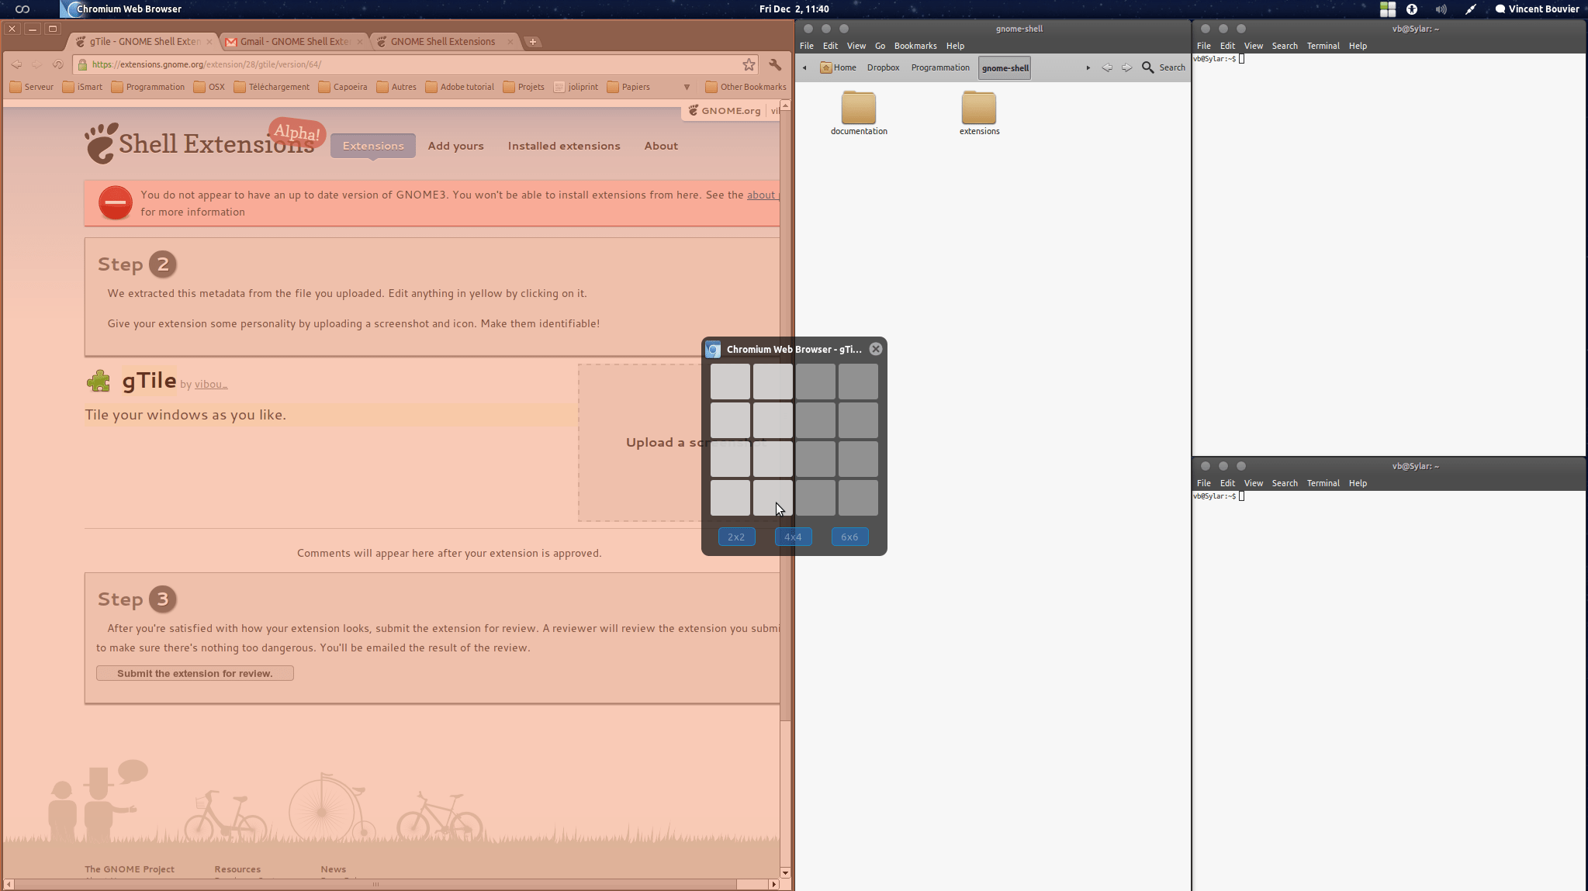This screenshot has width=1588, height=891.
Task: Click the 4x4 grid size button
Action: (x=793, y=537)
